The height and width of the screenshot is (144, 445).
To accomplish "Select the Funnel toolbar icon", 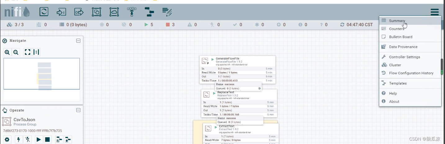I will [132, 12].
